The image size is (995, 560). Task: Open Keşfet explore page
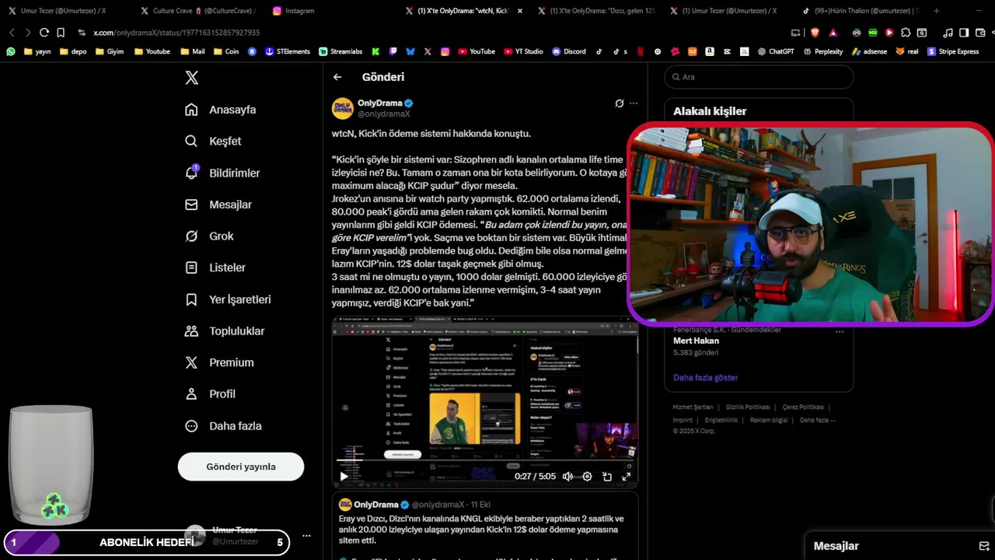pyautogui.click(x=213, y=142)
